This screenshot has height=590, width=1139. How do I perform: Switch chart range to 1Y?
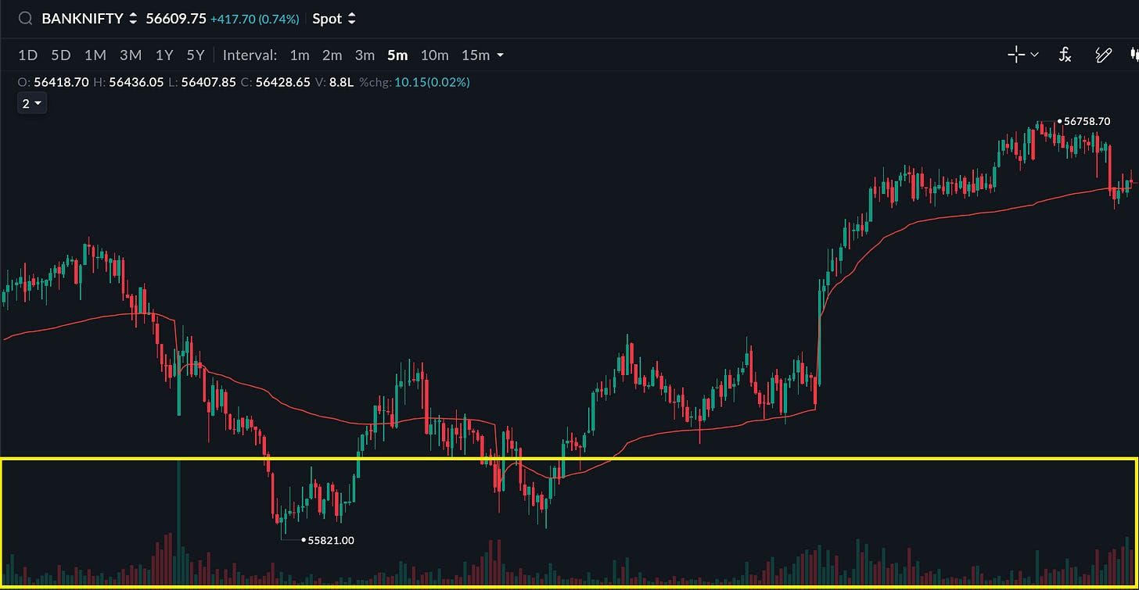click(x=163, y=55)
